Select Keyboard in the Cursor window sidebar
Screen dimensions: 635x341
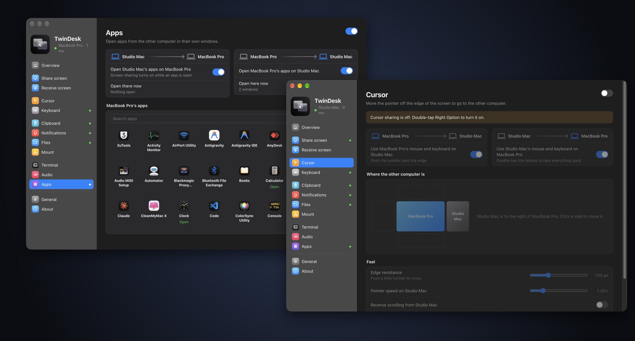click(321, 173)
